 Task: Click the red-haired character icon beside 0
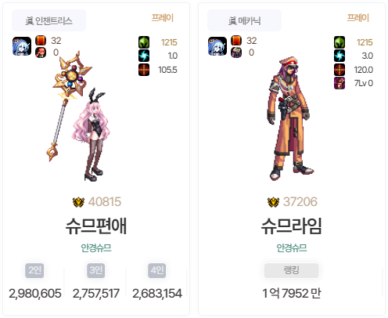[41, 52]
